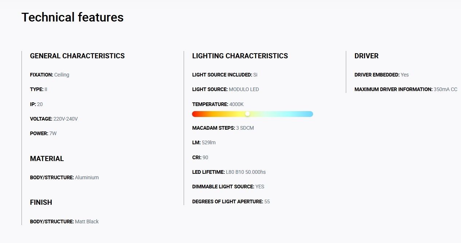Click the DRIVER section heading
This screenshot has height=243, width=461.
[367, 56]
